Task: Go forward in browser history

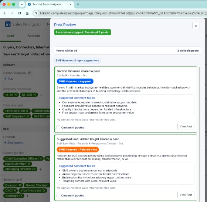Action: pyautogui.click(x=12, y=13)
